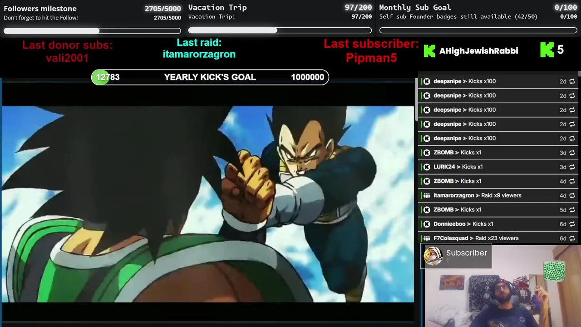Click the Donnieeboo Kicks x1 row
This screenshot has height=327, width=581.
pos(498,224)
